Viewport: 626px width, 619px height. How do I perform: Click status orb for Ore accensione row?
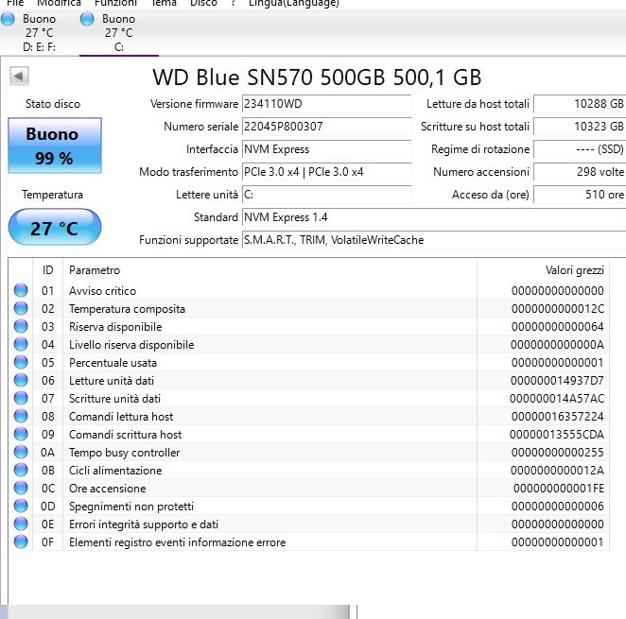click(x=21, y=488)
